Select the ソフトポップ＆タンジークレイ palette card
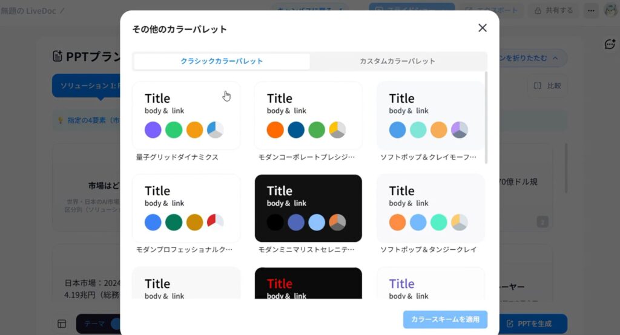 (430, 208)
